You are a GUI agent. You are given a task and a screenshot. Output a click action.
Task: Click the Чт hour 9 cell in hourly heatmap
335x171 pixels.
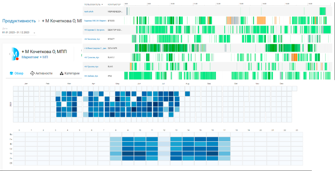[x=128, y=154]
